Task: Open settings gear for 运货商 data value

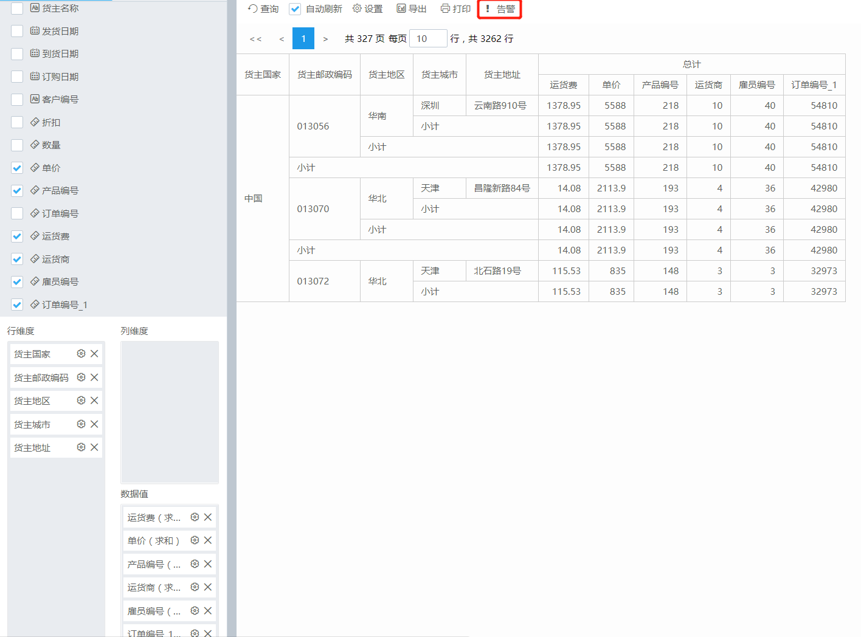Action: point(195,587)
